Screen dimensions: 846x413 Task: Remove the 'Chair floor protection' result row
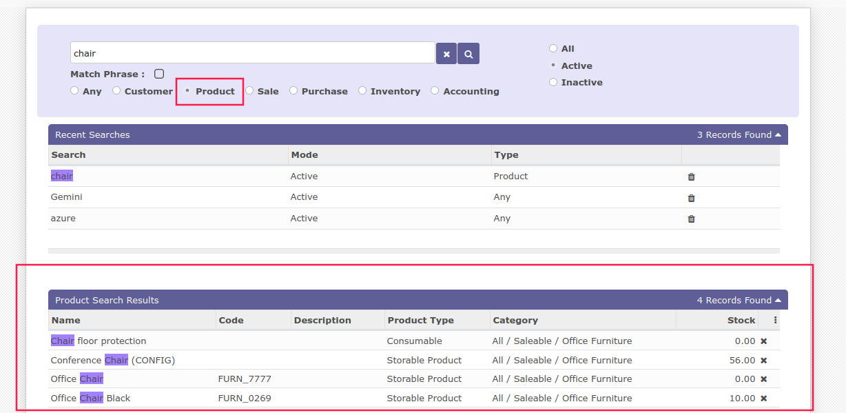[x=763, y=341]
